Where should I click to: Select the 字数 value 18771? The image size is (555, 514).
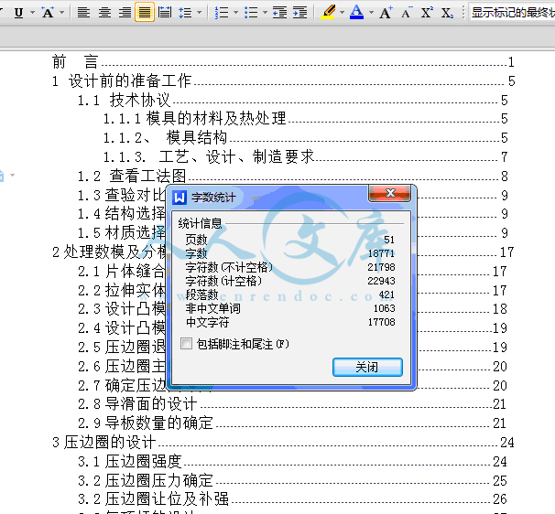(x=381, y=253)
